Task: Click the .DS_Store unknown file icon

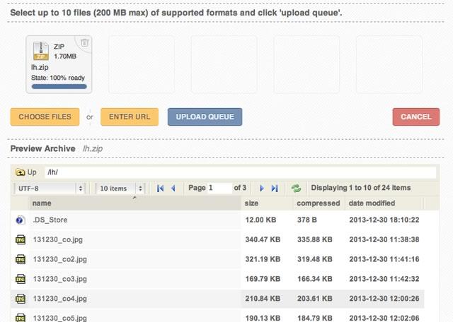Action: tap(20, 221)
